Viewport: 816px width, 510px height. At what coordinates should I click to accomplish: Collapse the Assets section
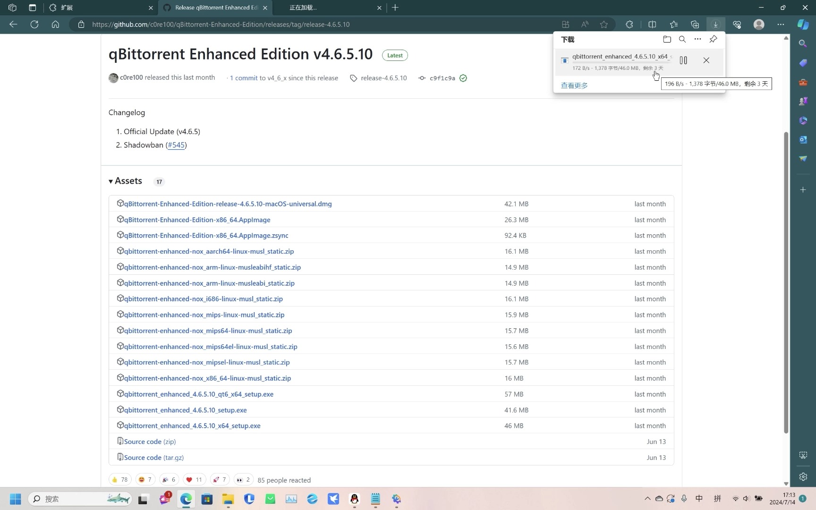point(125,181)
